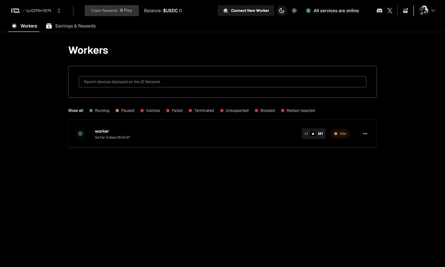
Task: Click the Balance $USDC 0 text
Action: pyautogui.click(x=162, y=11)
